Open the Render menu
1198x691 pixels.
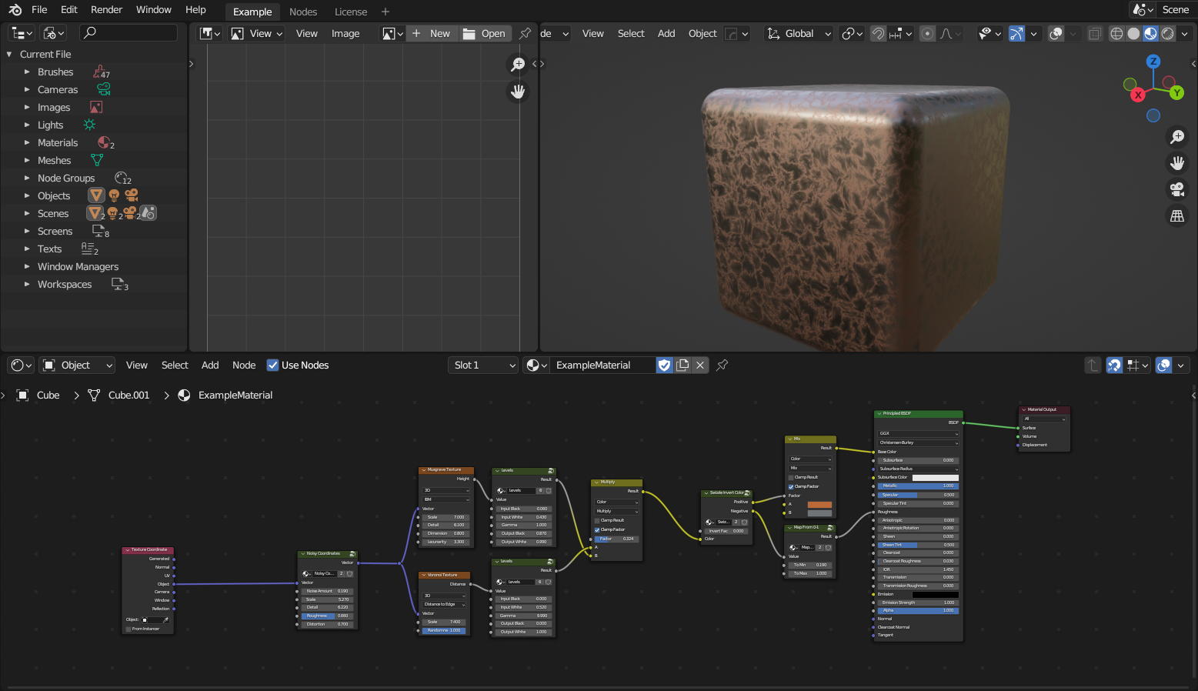[x=106, y=10]
